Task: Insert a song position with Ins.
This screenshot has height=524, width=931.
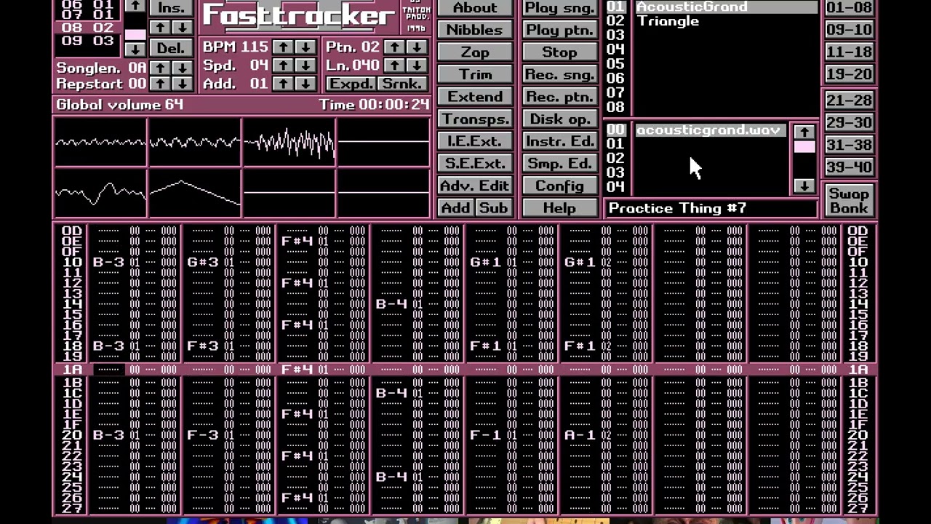Action: point(171,8)
